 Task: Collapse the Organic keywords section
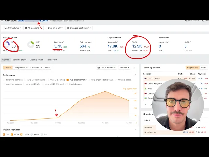coord(135,130)
